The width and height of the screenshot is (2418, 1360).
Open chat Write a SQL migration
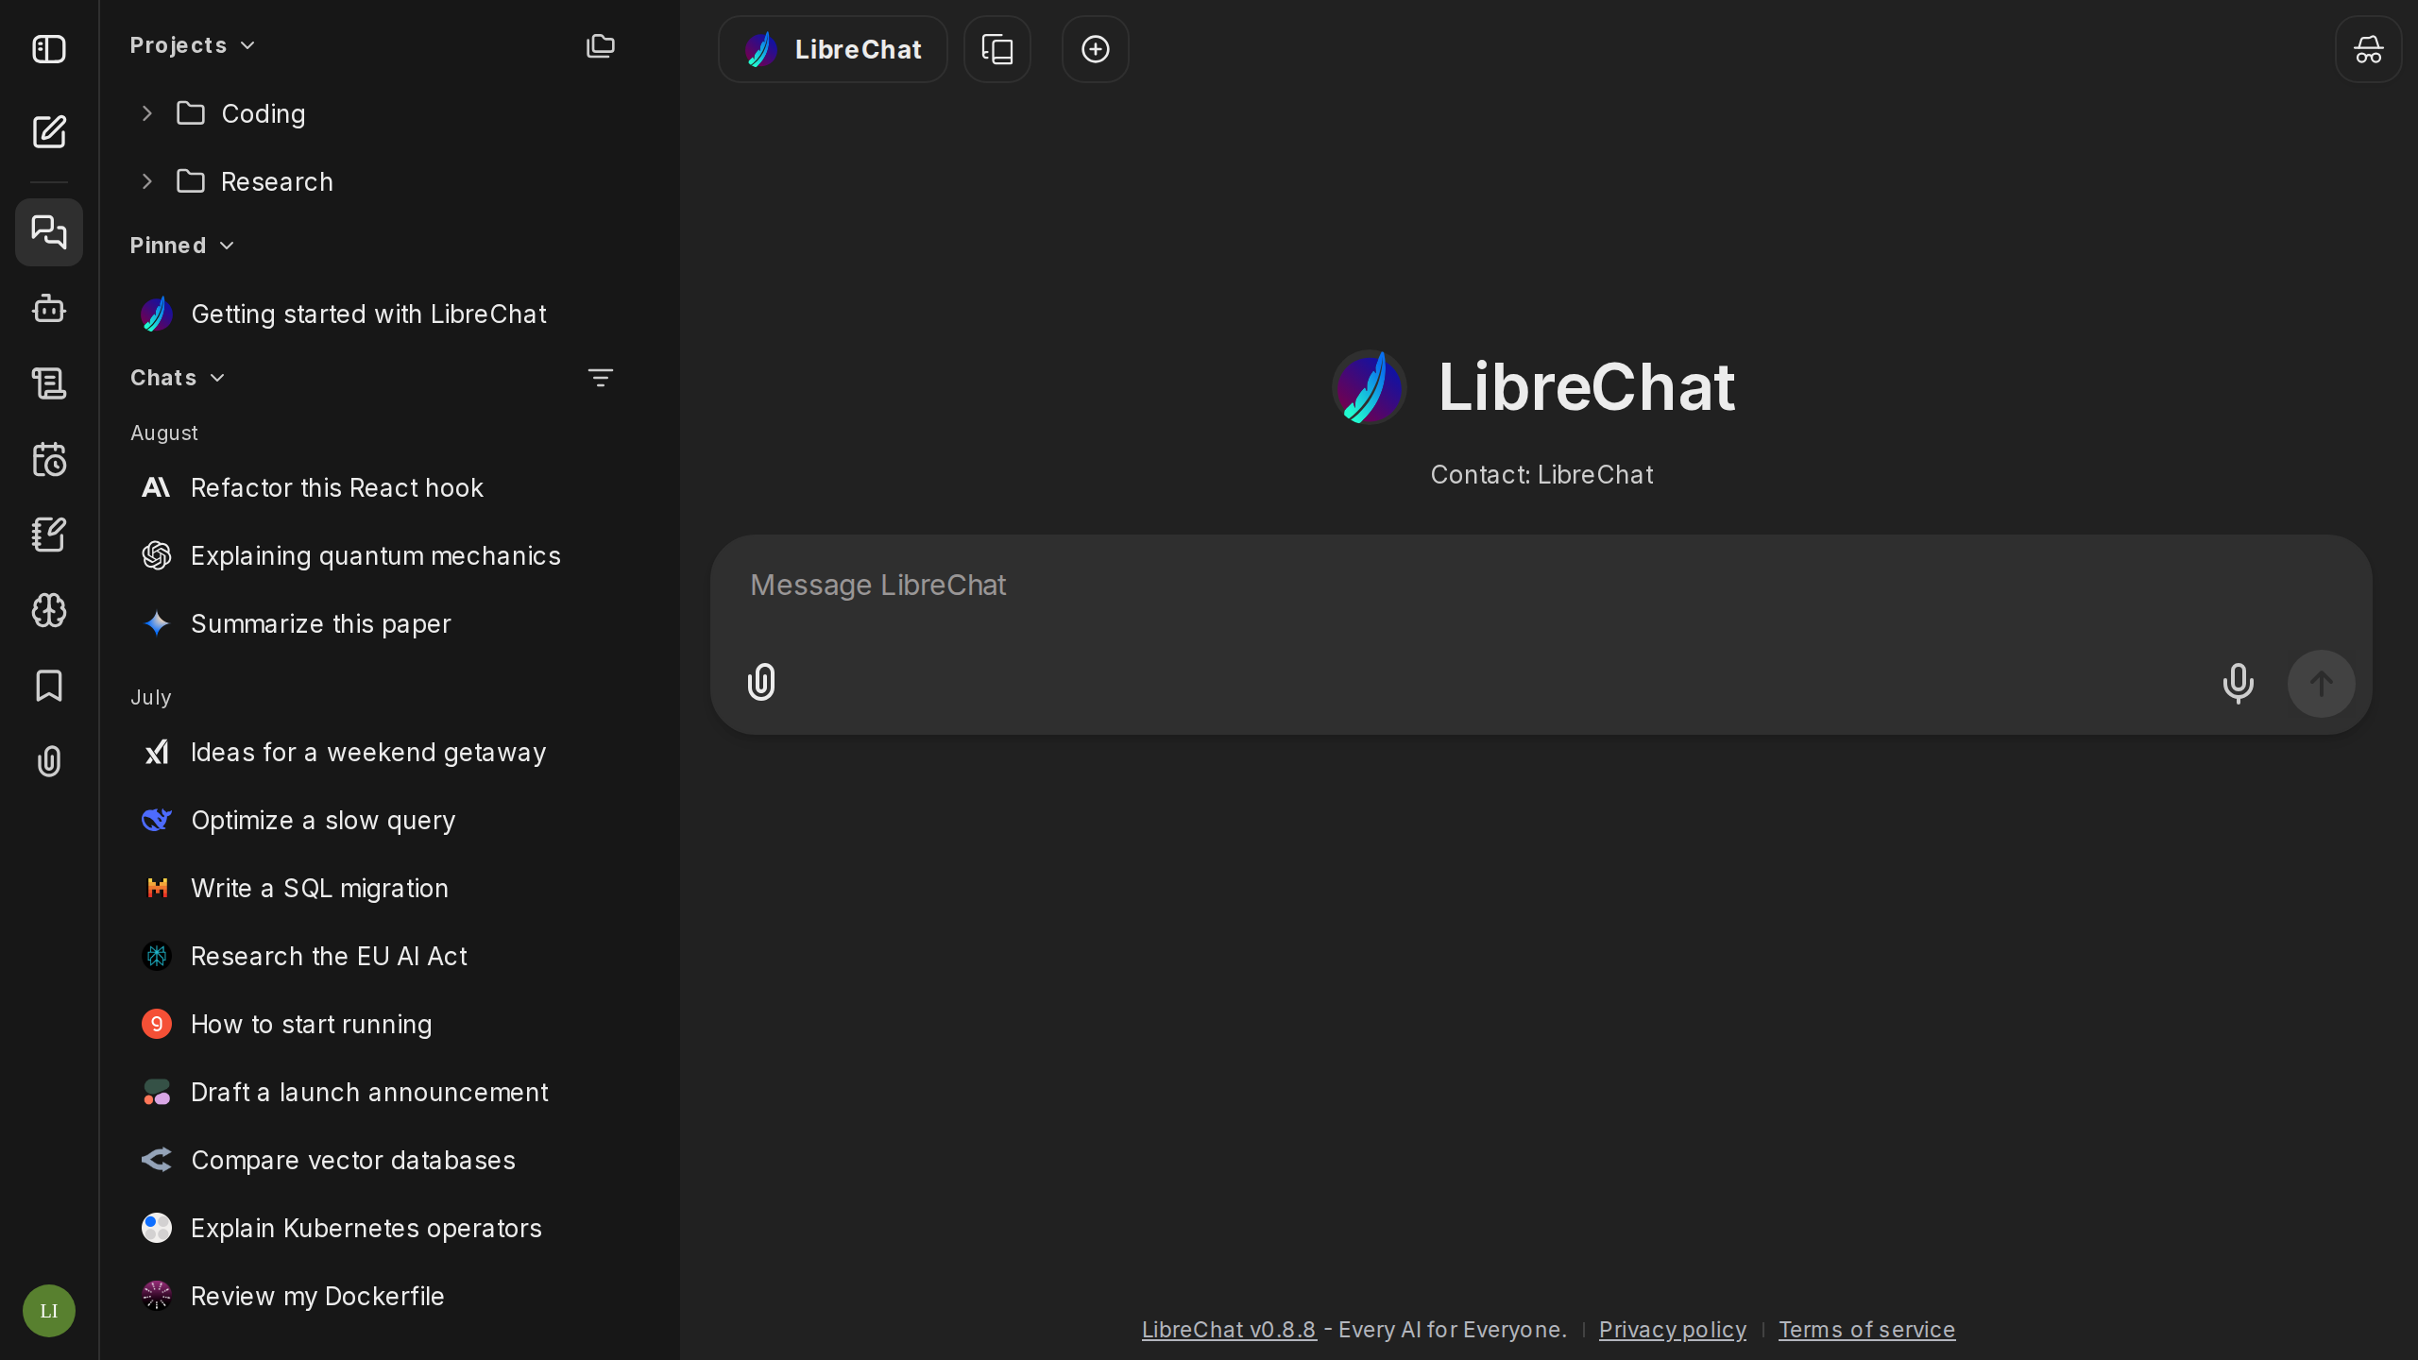[378, 888]
